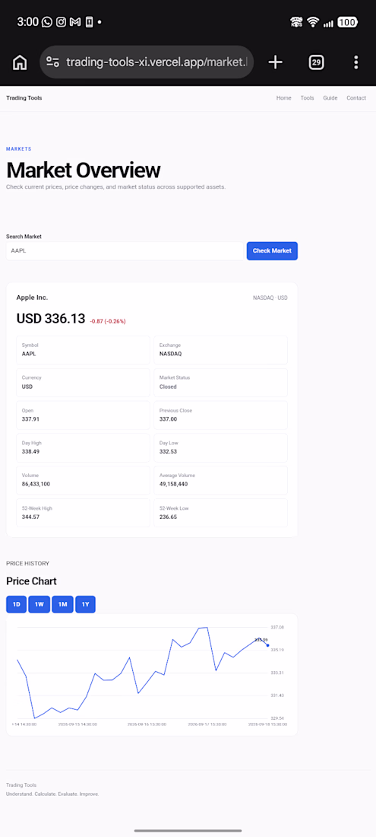Tap the Instagram notification icon
The width and height of the screenshot is (376, 837).
(x=62, y=22)
